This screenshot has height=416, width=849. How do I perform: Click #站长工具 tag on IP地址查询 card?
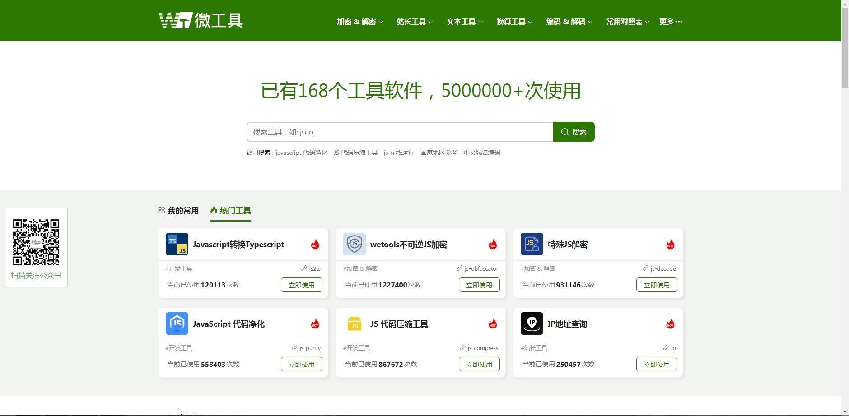[x=534, y=347]
